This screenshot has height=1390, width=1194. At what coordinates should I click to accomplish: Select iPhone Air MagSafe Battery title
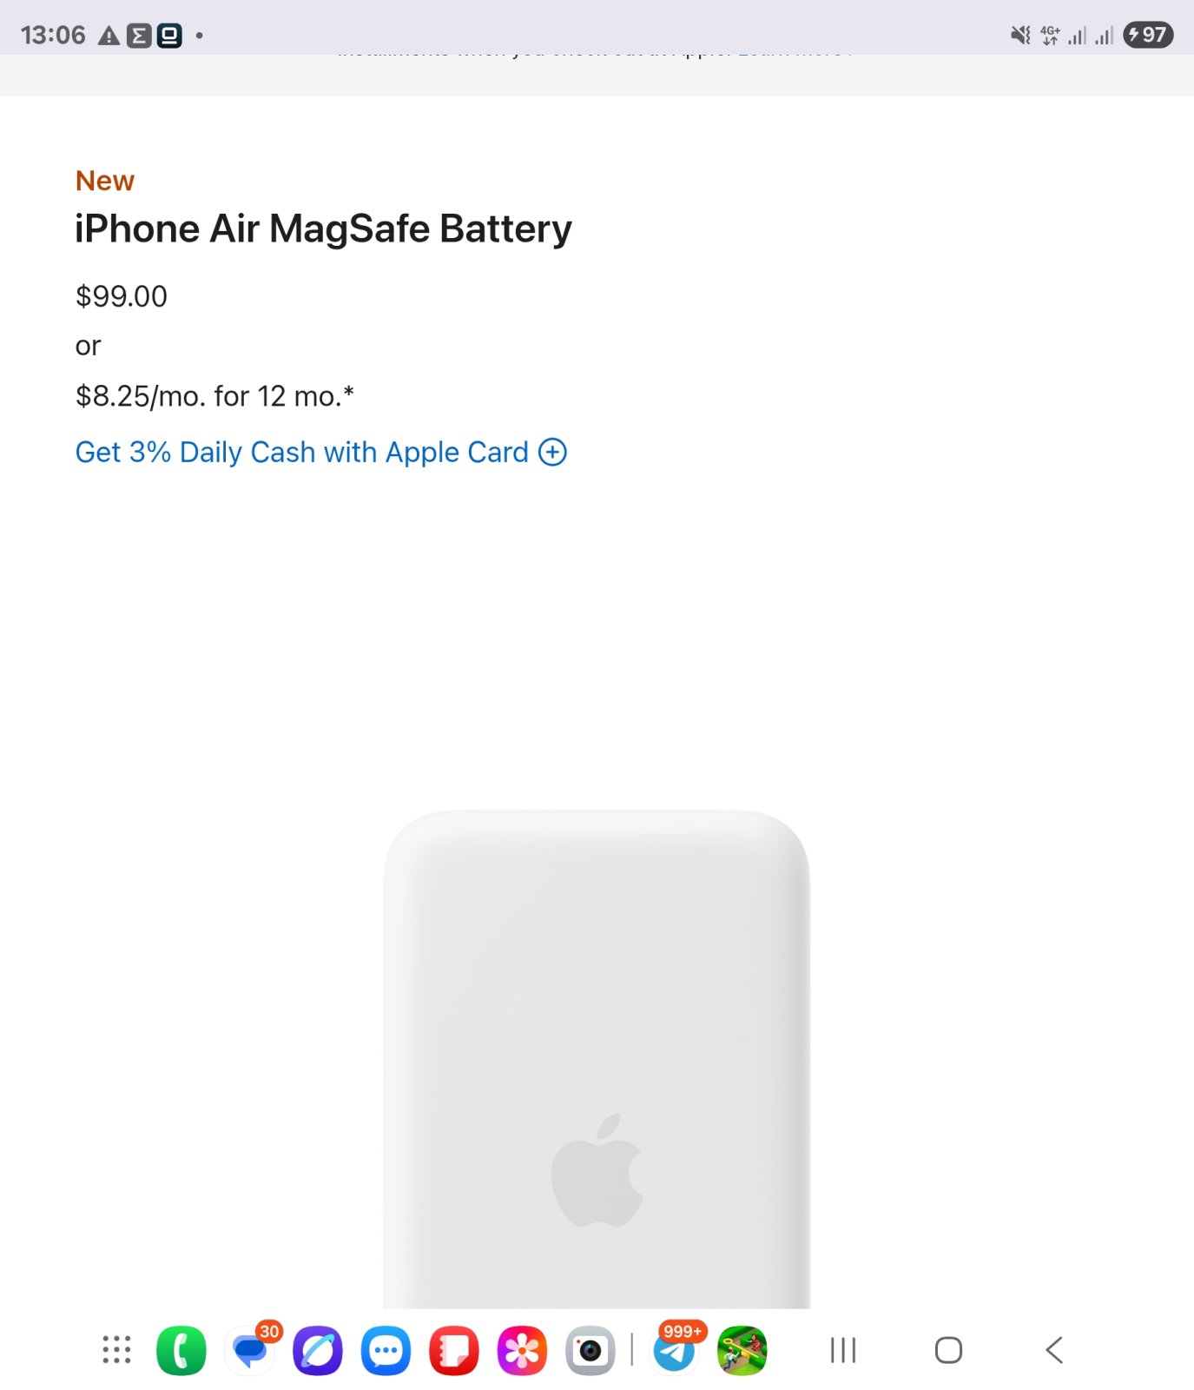(323, 229)
